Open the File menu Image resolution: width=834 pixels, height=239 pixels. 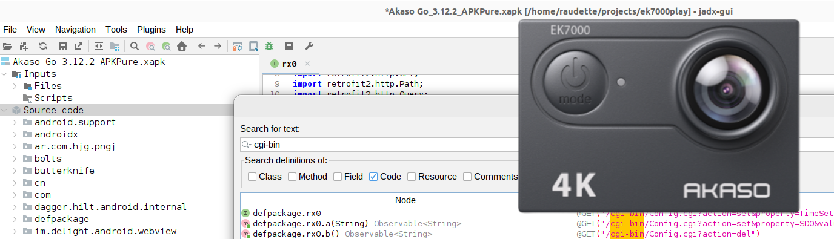(x=10, y=30)
